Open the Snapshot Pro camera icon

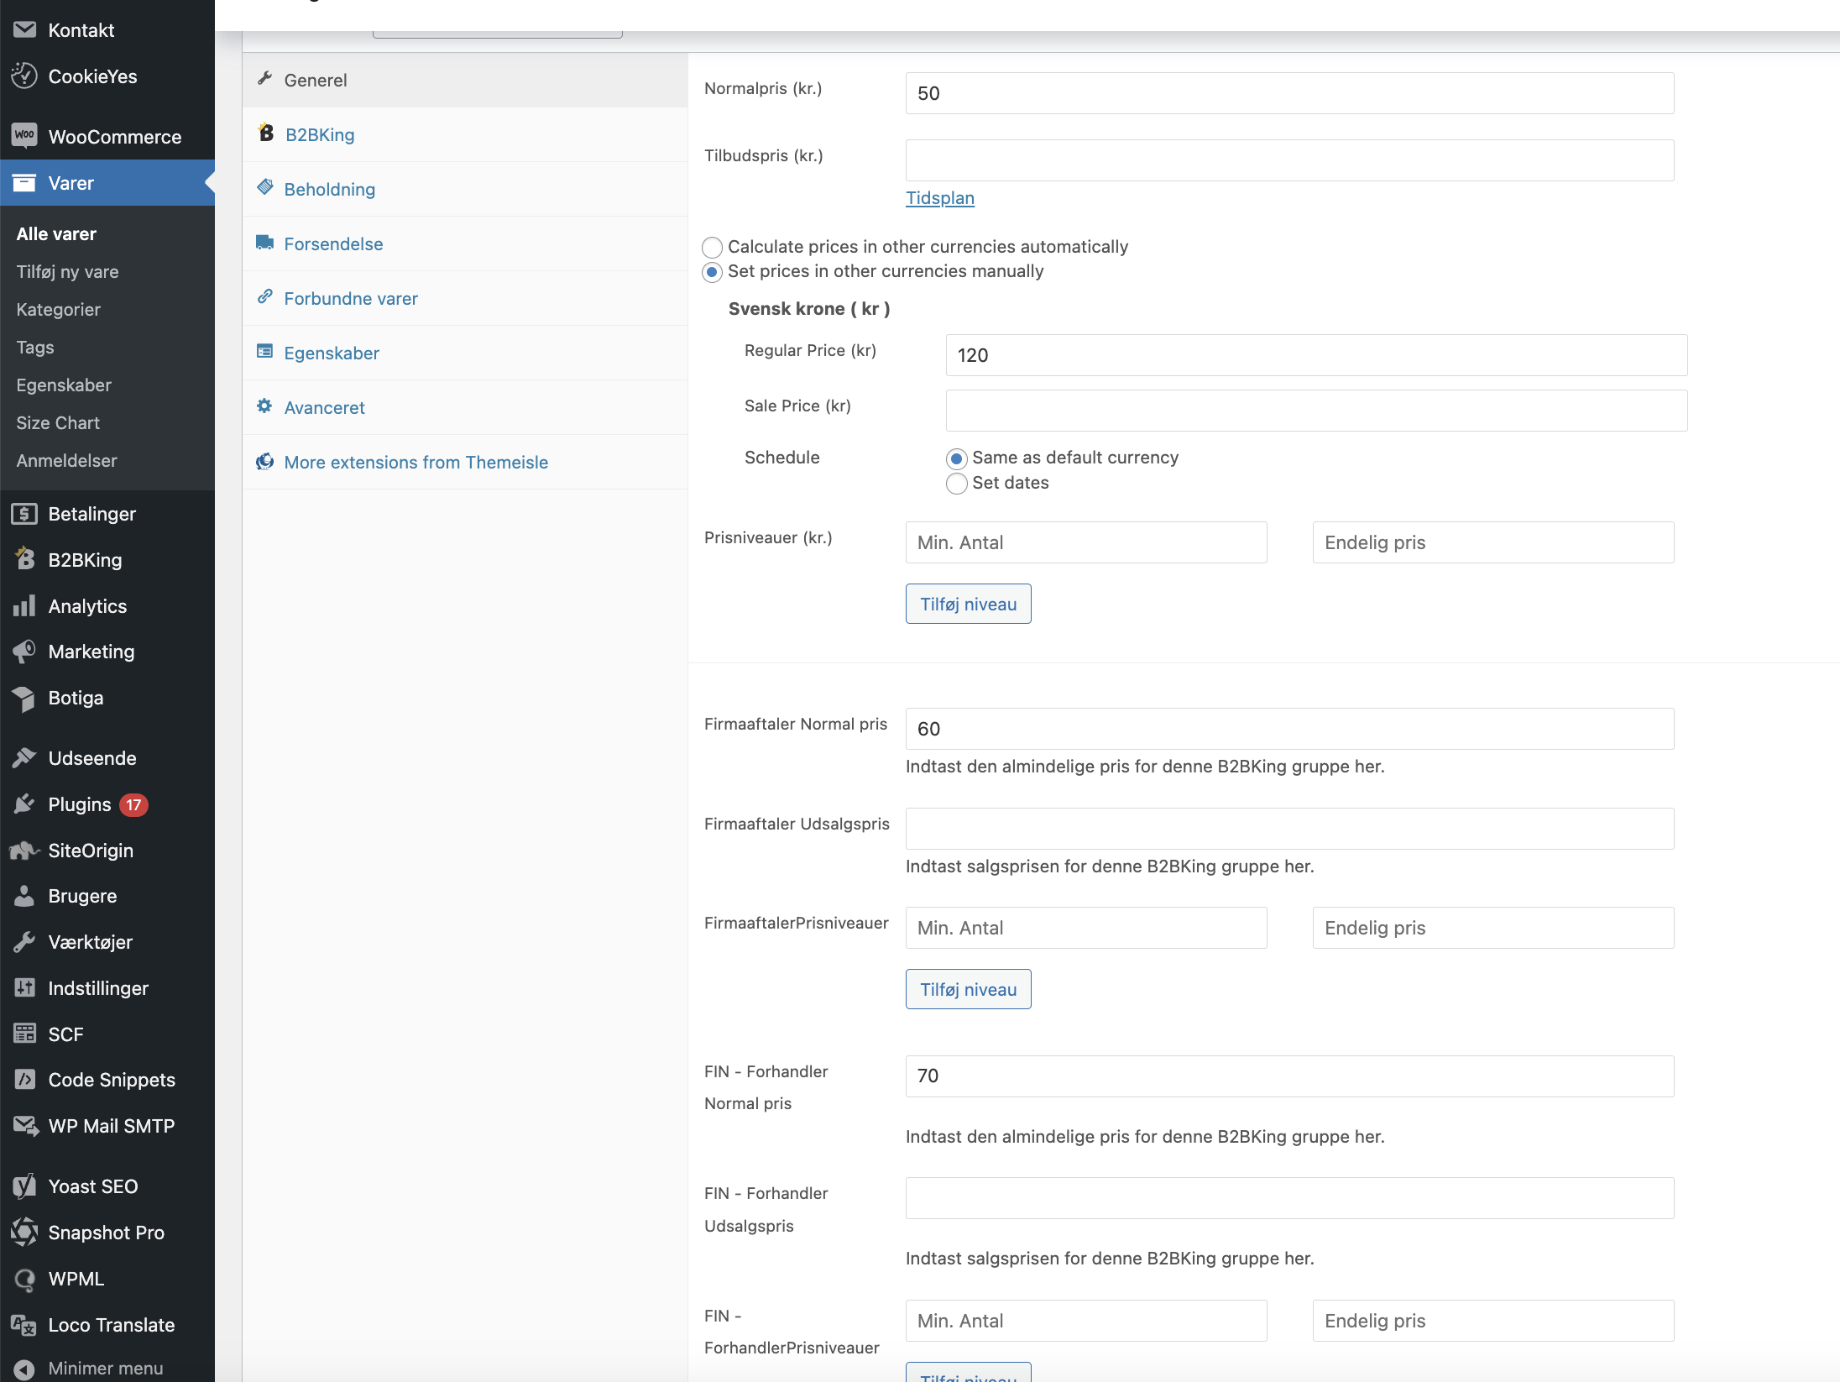[24, 1233]
